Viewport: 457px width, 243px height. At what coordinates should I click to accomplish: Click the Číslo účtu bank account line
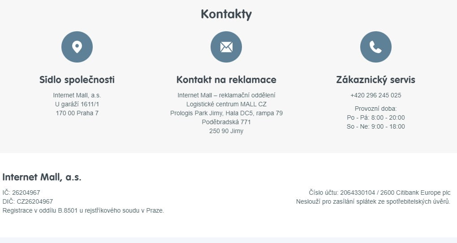379,193
